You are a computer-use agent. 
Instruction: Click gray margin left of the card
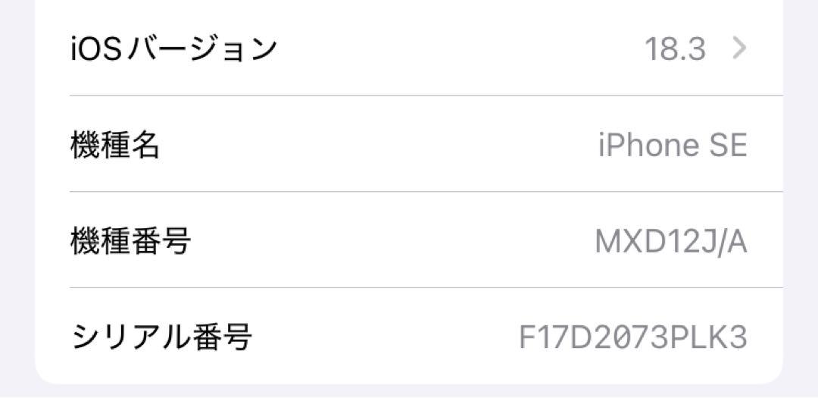coord(17,199)
